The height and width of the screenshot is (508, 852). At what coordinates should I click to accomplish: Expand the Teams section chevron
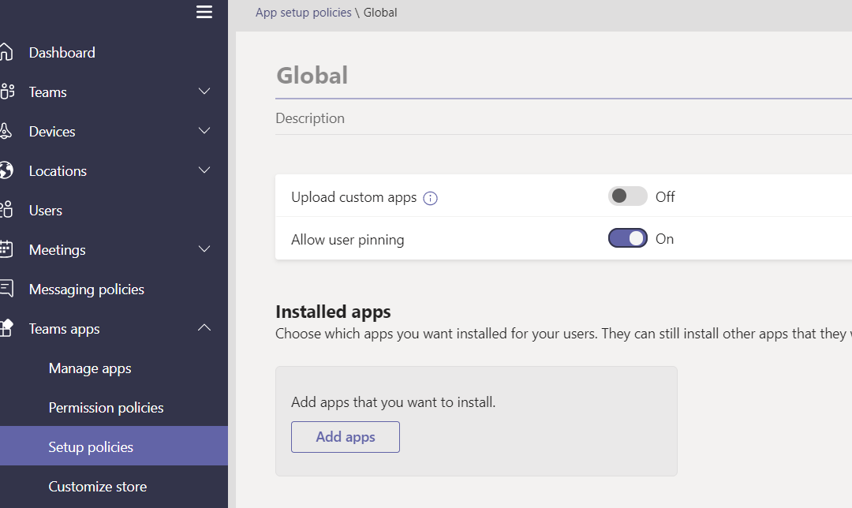pos(204,92)
